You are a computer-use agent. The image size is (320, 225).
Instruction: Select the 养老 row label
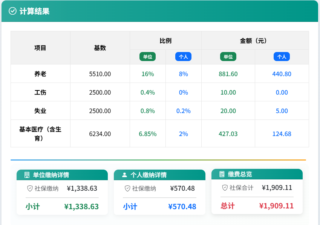(x=40, y=73)
